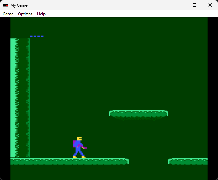Click the My Game app icon in title bar
This screenshot has width=218, height=180.
(x=6, y=5)
